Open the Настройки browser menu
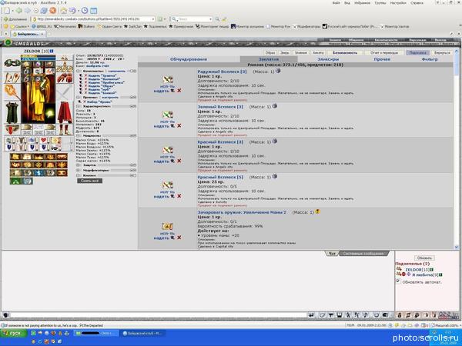The height and width of the screenshot is (346, 462). point(398,3)
